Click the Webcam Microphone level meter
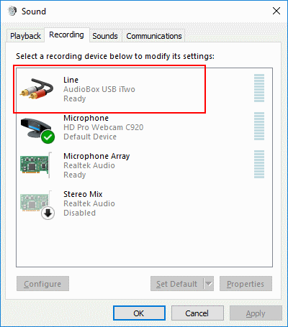 pos(259,126)
